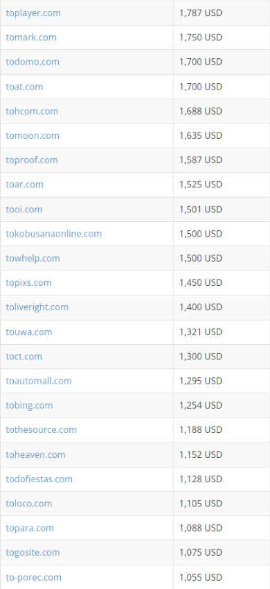Open the toar.com listing
Screen dimensions: 270x589
tap(25, 185)
